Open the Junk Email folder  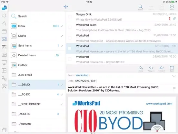click(x=37, y=75)
